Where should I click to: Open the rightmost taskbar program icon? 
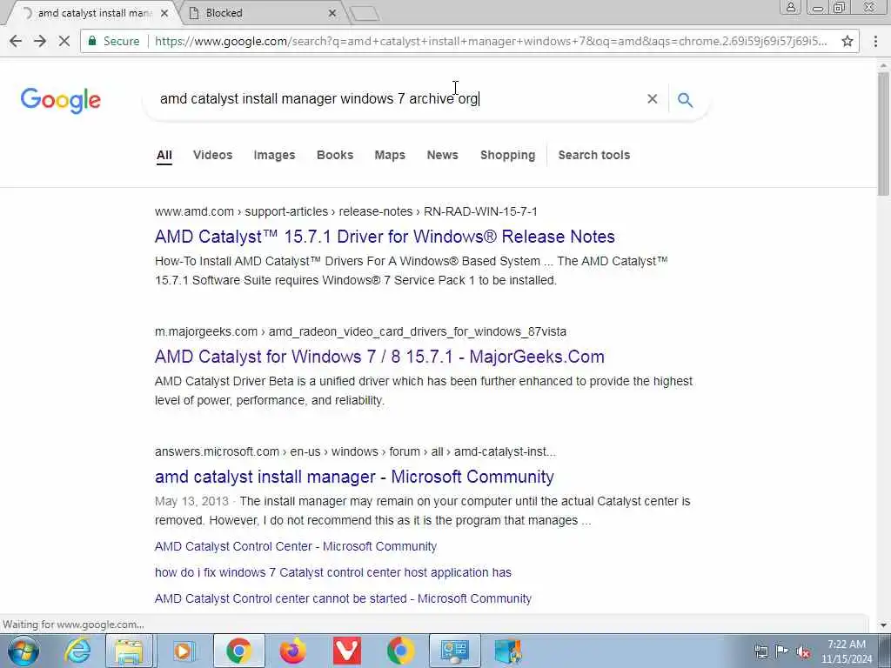point(508,651)
